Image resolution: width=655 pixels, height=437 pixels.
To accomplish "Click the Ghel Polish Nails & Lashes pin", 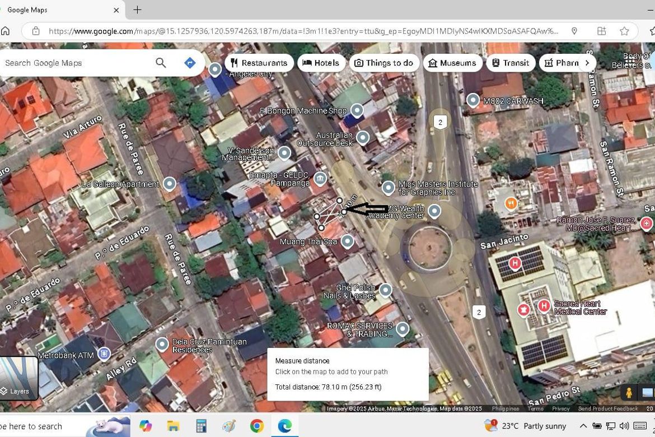I will coord(385,290).
